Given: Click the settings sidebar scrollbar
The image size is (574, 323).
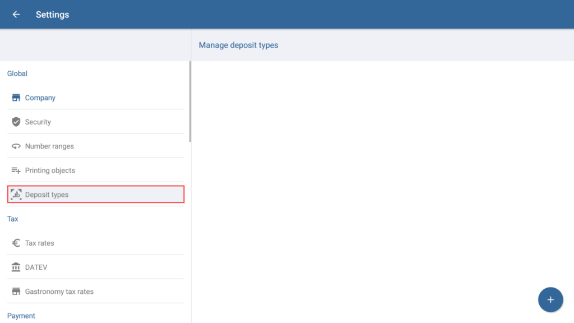Looking at the screenshot, I should (x=190, y=101).
